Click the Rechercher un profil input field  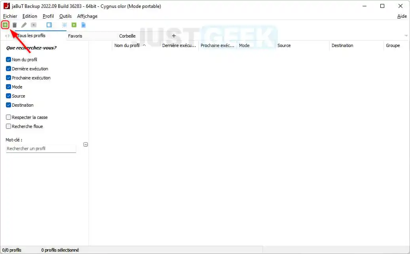(x=41, y=149)
